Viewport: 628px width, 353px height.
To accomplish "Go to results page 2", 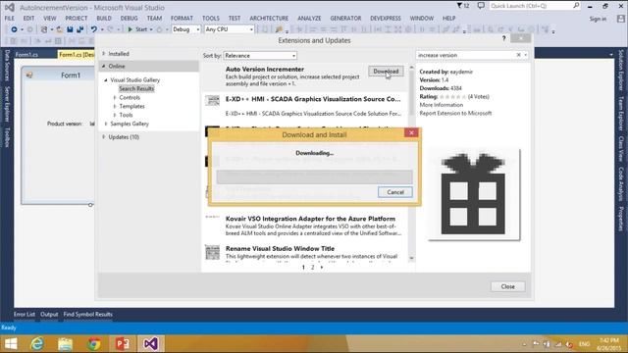I will coord(313,268).
